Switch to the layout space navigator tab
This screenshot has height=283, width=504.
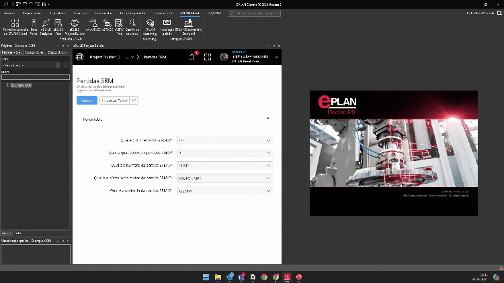click(35, 52)
